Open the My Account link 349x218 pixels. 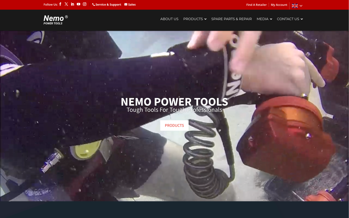tap(279, 5)
